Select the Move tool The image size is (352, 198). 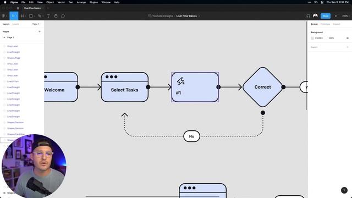(13, 16)
